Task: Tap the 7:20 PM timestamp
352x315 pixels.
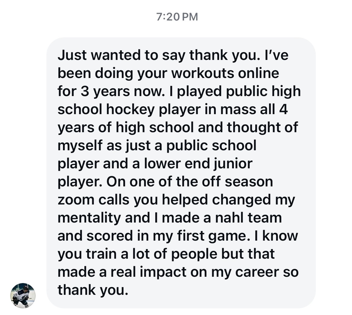Action: click(177, 17)
